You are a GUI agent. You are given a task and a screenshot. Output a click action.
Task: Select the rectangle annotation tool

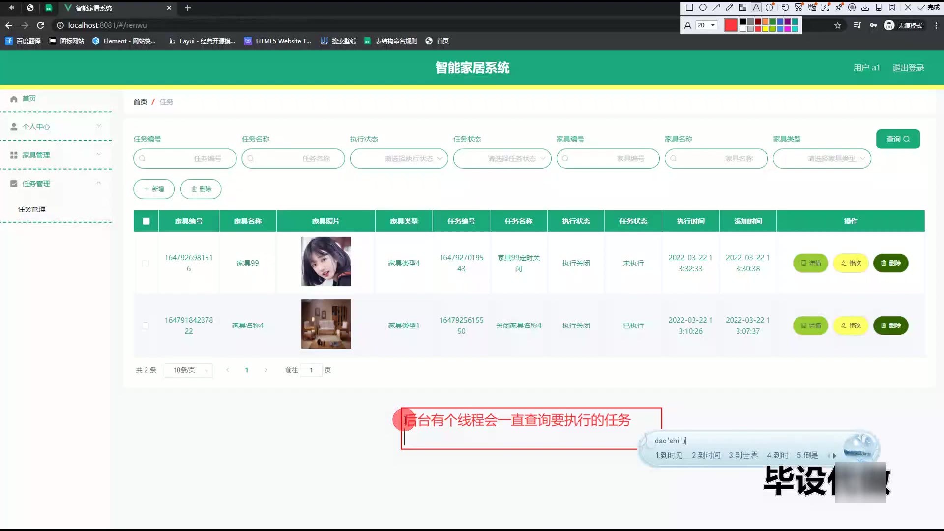(689, 7)
